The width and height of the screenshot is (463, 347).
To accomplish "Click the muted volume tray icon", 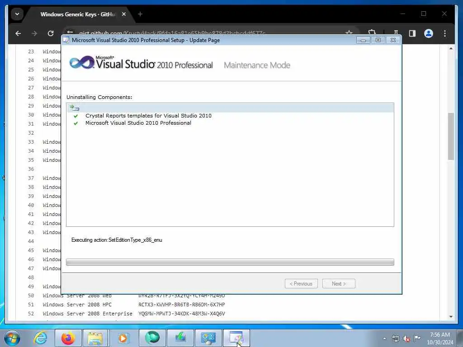I will tap(406, 338).
